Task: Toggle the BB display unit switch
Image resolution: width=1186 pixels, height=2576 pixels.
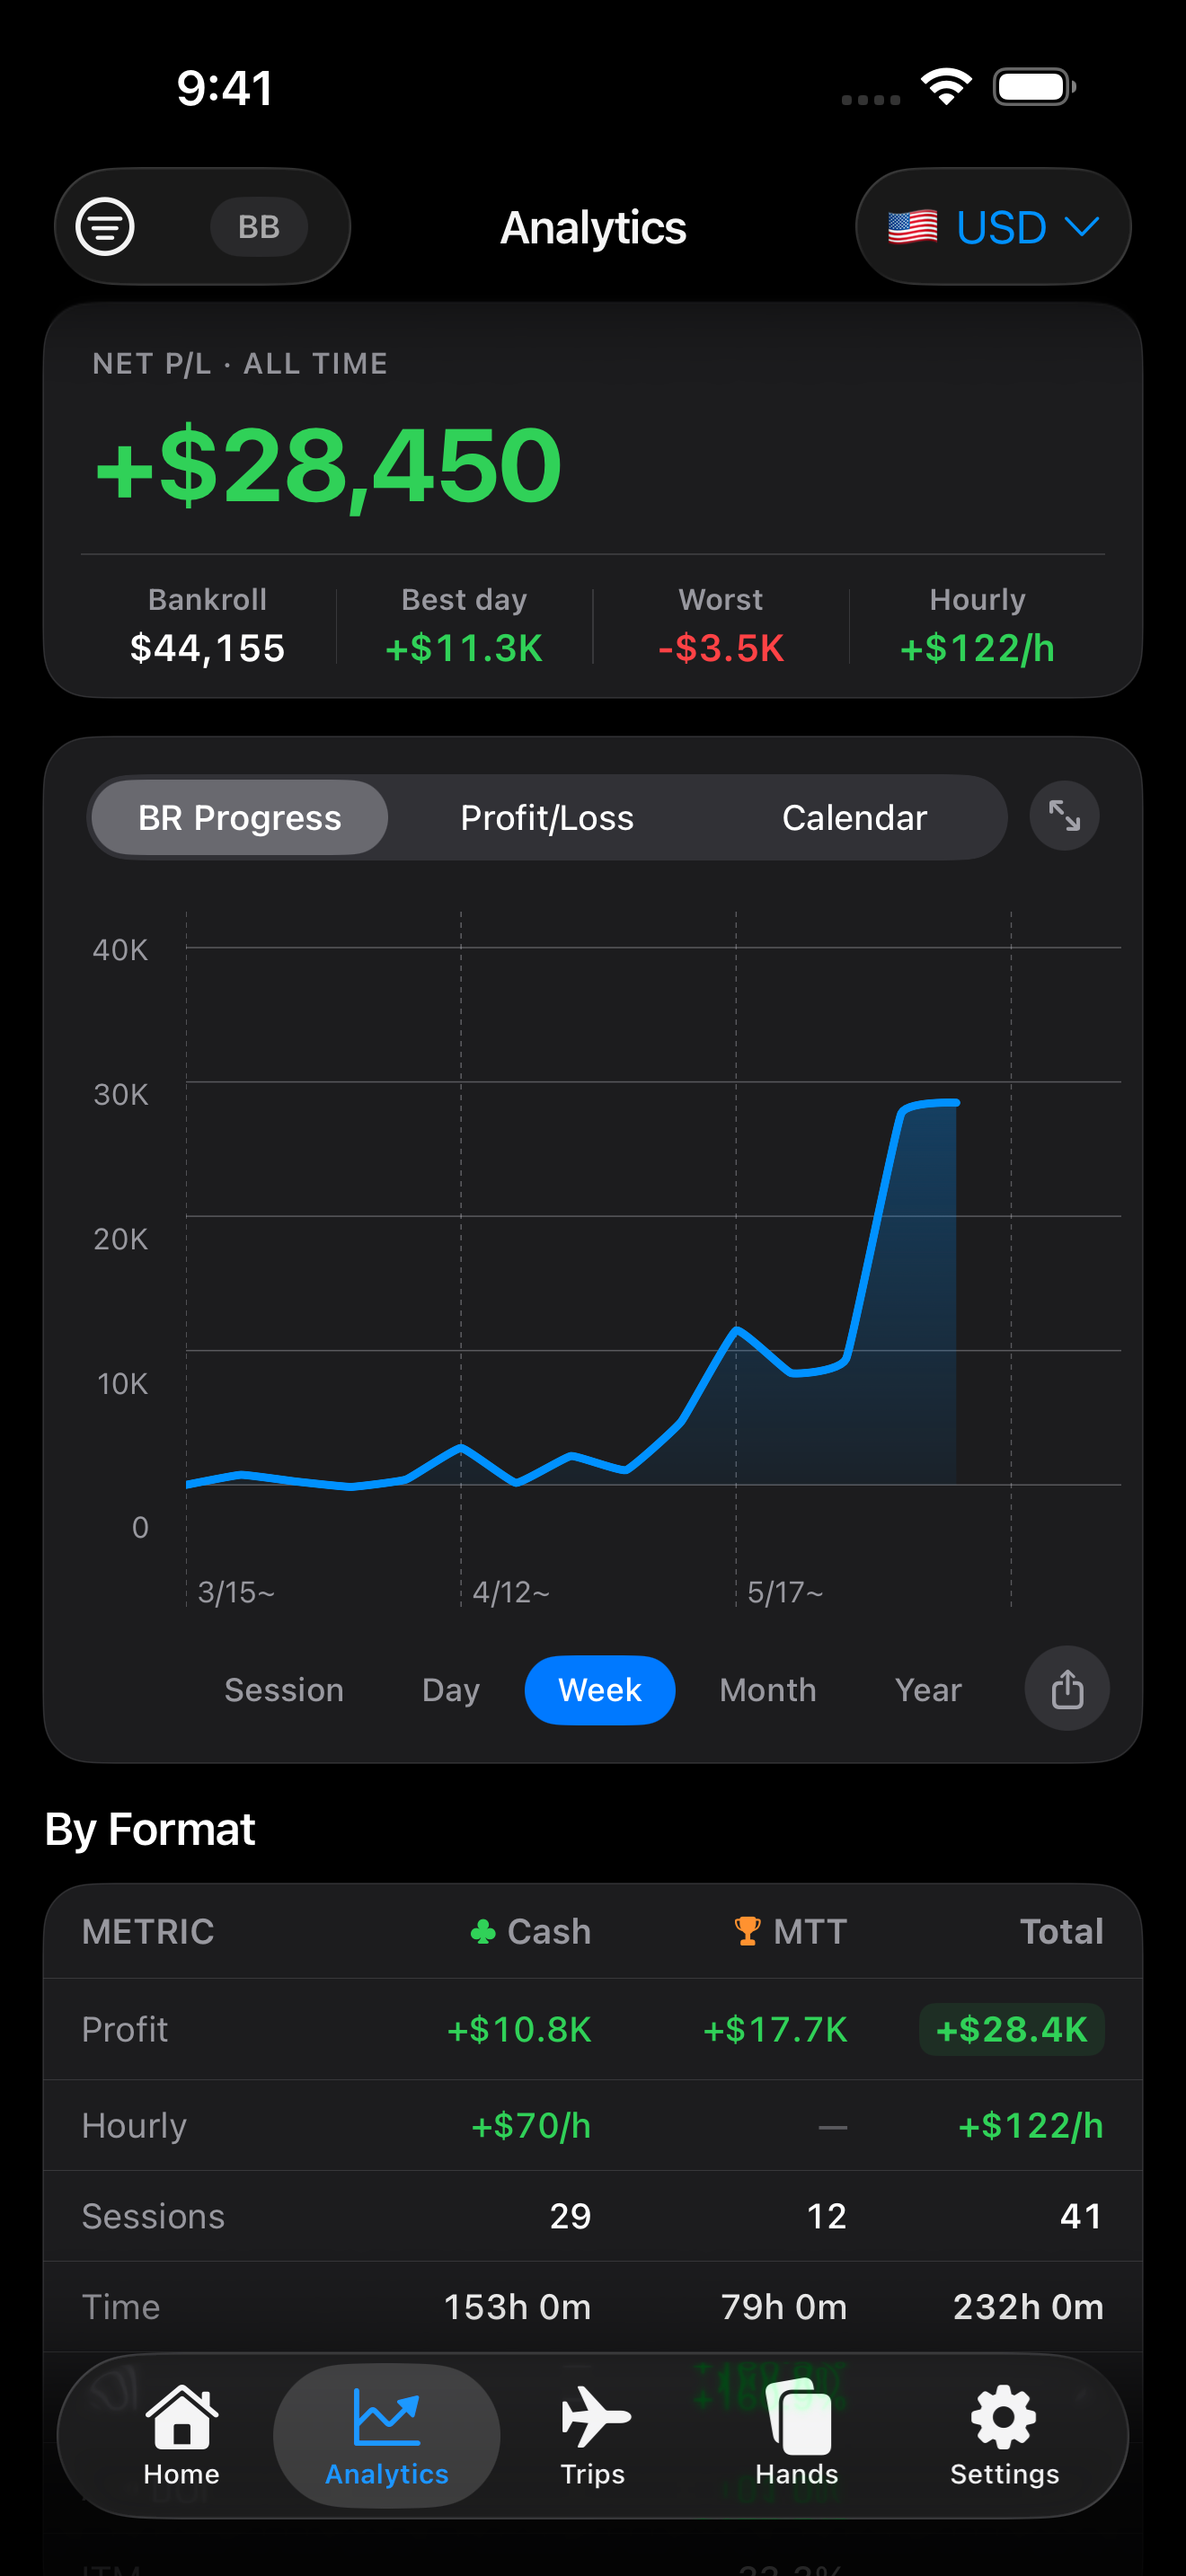Action: tap(258, 227)
